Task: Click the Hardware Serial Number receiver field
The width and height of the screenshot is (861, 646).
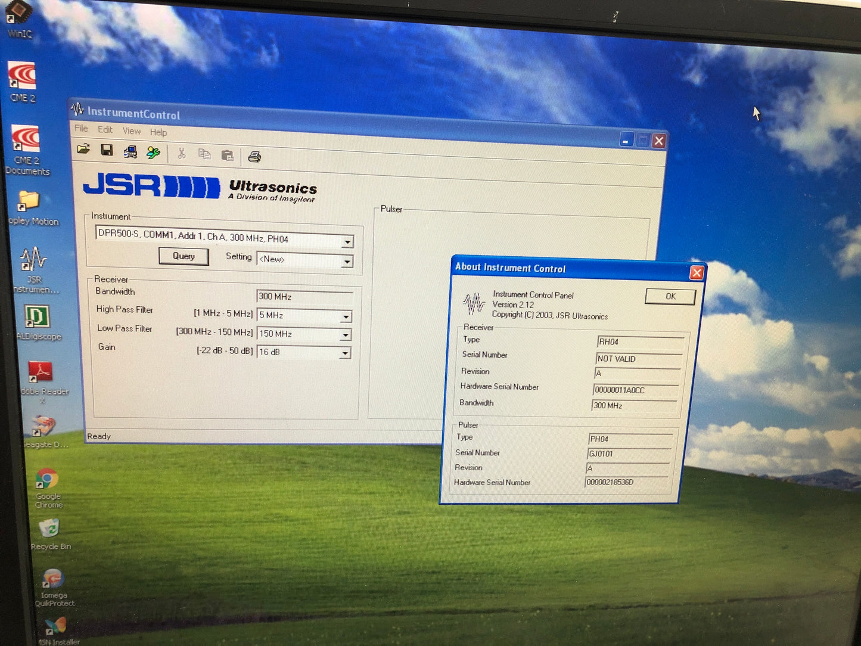Action: click(635, 390)
